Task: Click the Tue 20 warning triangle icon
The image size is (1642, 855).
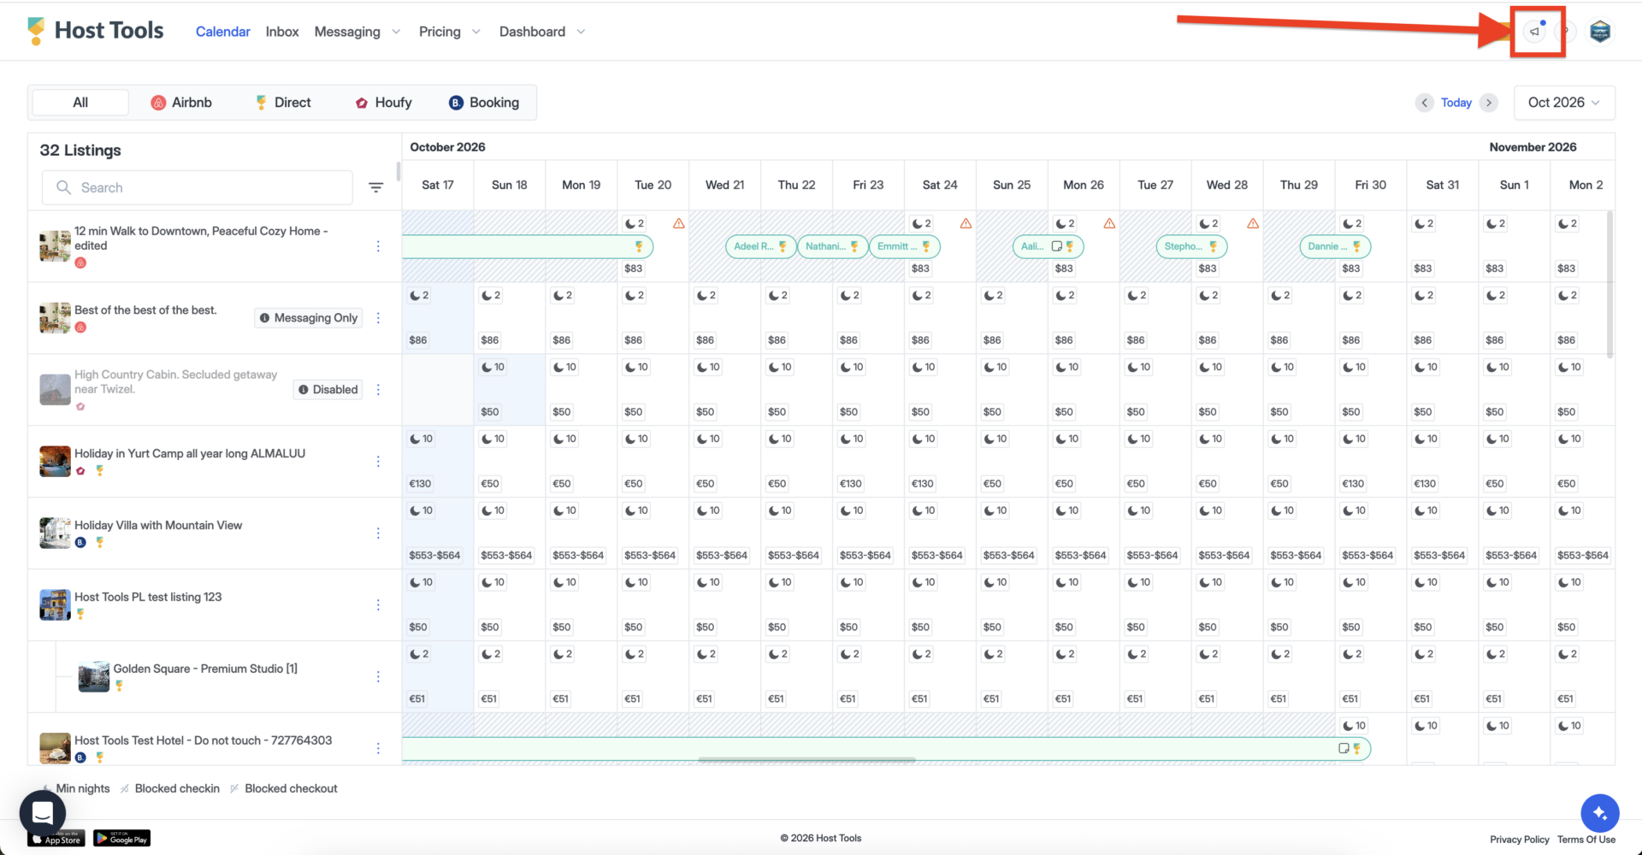Action: (x=678, y=223)
